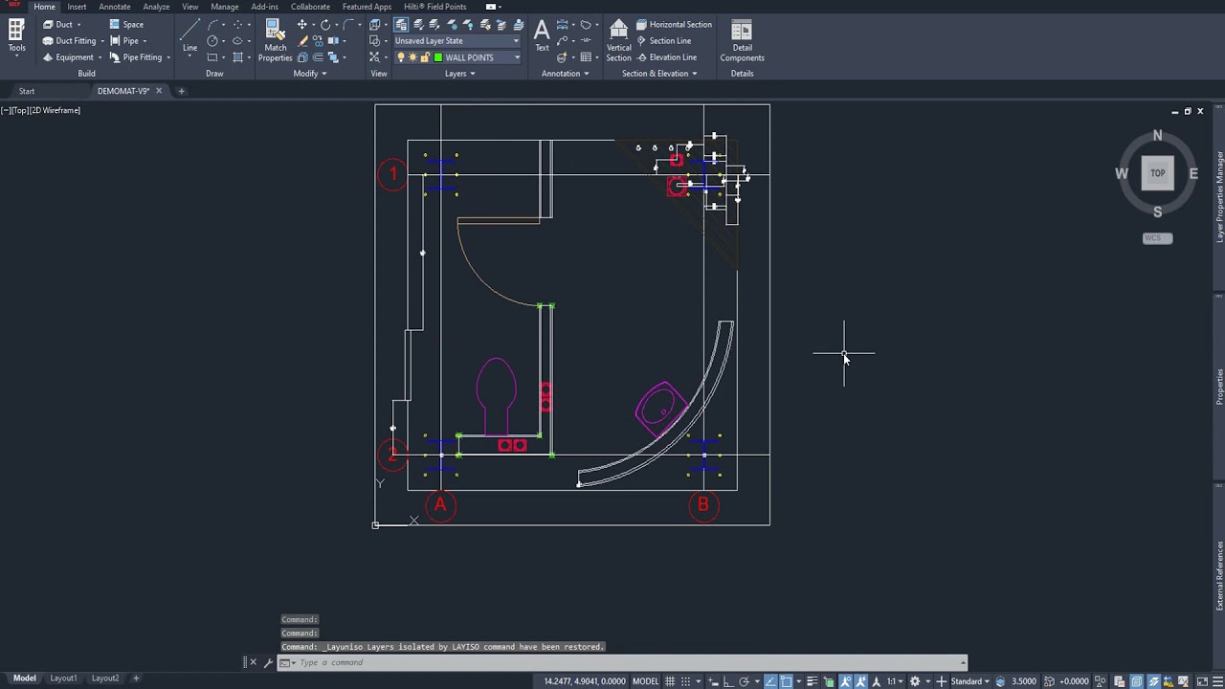Open the Hilti Field Points tab
The image size is (1225, 689).
point(434,7)
